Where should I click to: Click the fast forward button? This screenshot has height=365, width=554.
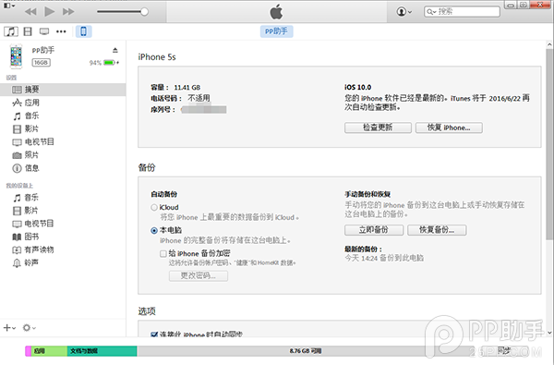(x=68, y=12)
